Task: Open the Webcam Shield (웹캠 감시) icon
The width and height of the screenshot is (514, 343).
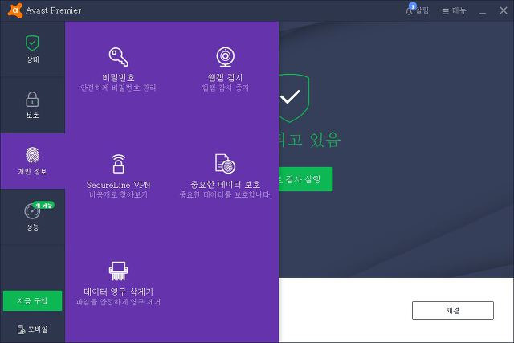Action: 225,57
